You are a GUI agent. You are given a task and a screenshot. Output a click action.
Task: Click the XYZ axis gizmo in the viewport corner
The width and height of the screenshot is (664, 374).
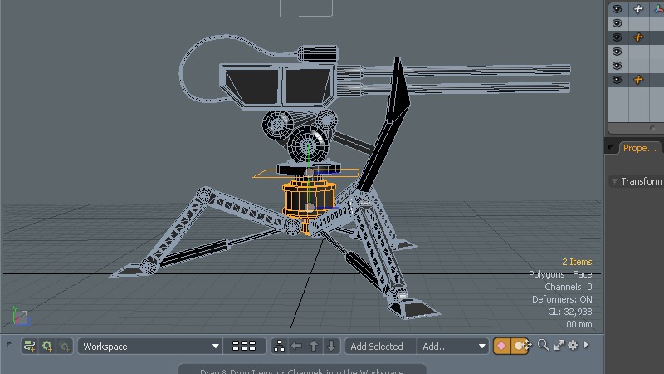click(20, 317)
